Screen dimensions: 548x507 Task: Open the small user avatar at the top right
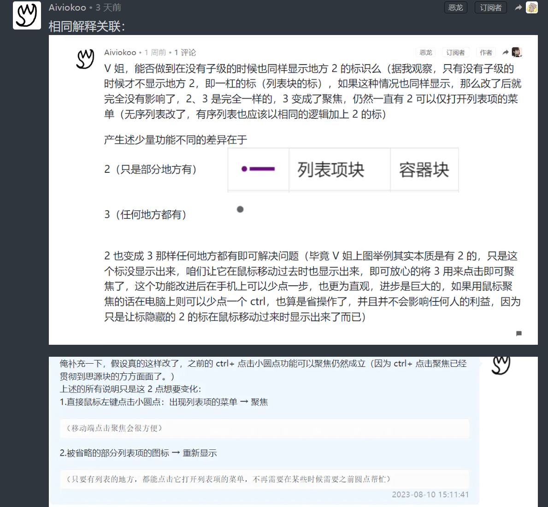[x=532, y=7]
